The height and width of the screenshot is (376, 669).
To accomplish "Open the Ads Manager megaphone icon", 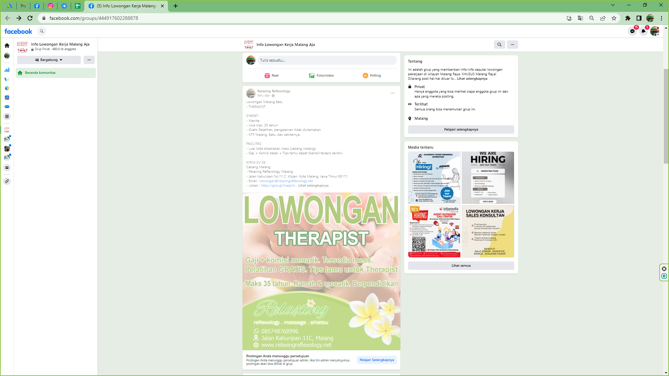I will [x=7, y=79].
